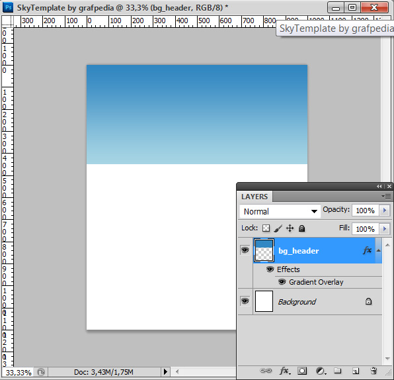Delete layer with the trash icon
Image resolution: width=394 pixels, height=380 pixels.
click(374, 371)
